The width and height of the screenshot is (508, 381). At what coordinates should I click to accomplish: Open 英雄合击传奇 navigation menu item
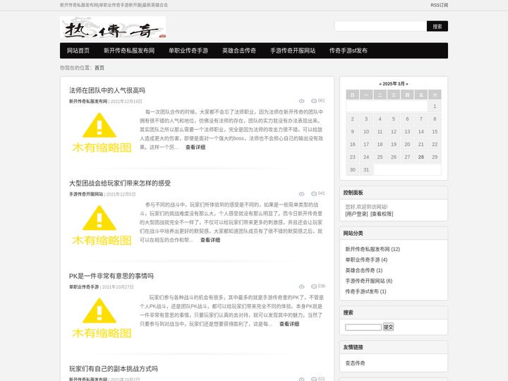[239, 51]
